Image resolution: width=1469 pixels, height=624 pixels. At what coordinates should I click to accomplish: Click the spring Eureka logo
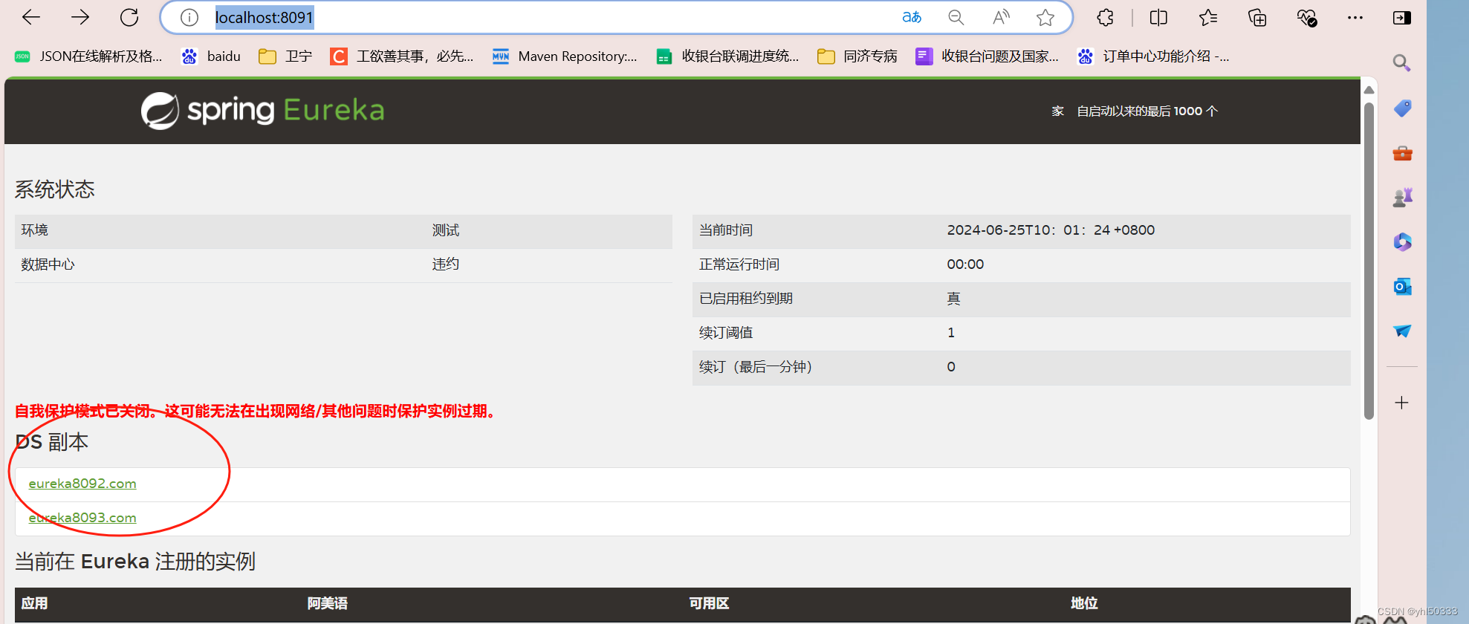263,111
